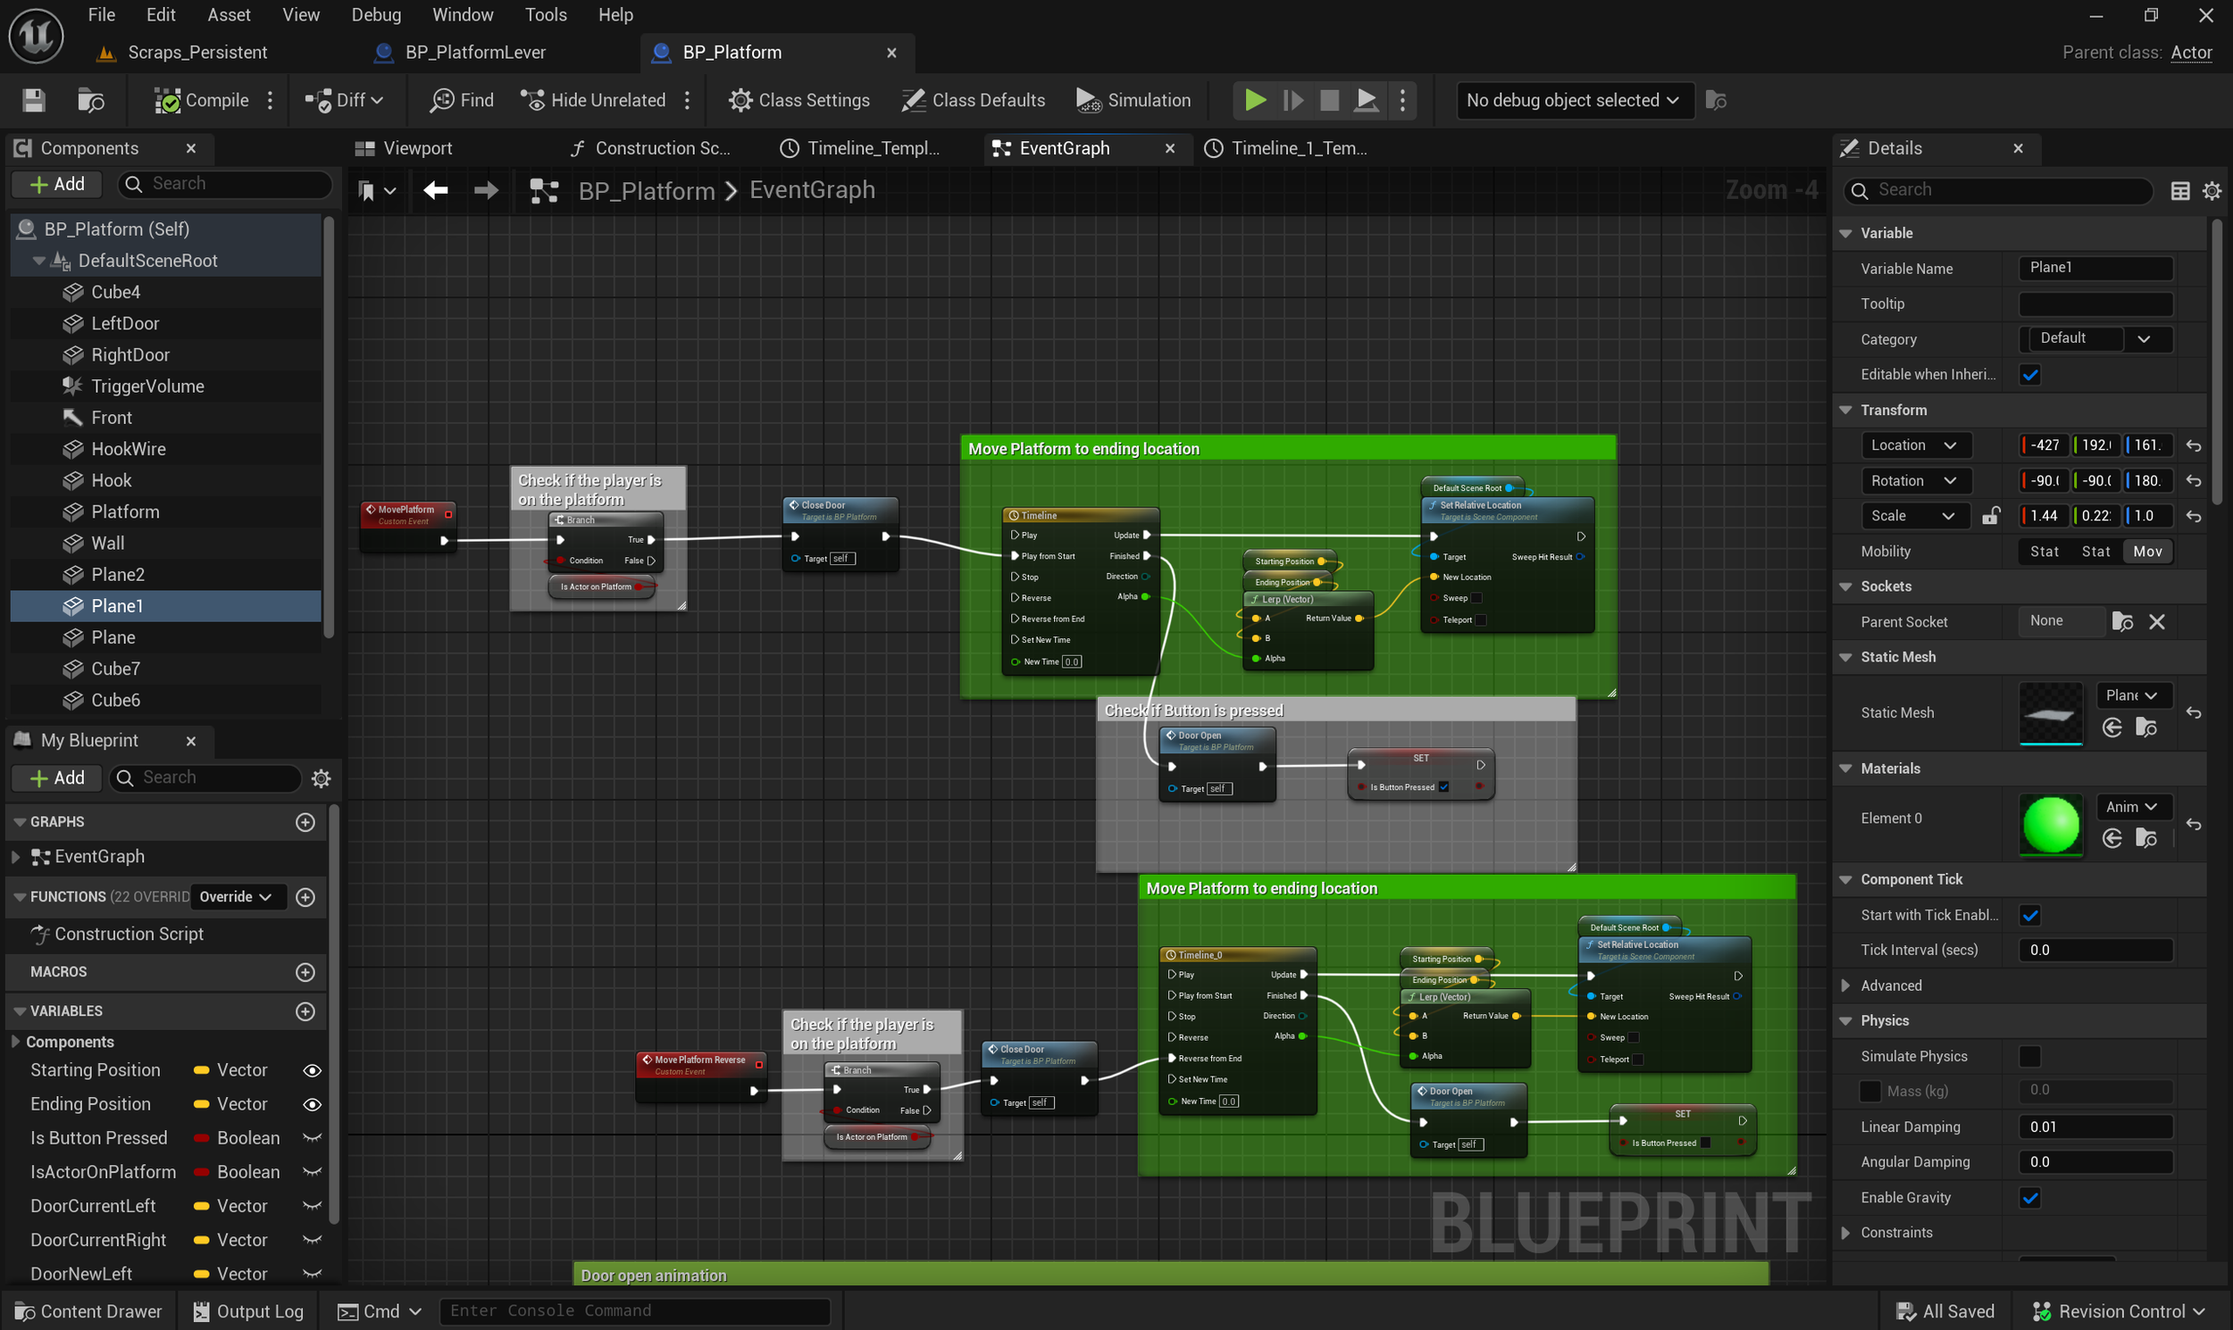Open the Timeline_1_Tem... tab
Viewport: 2233px width, 1330px height.
click(1299, 148)
